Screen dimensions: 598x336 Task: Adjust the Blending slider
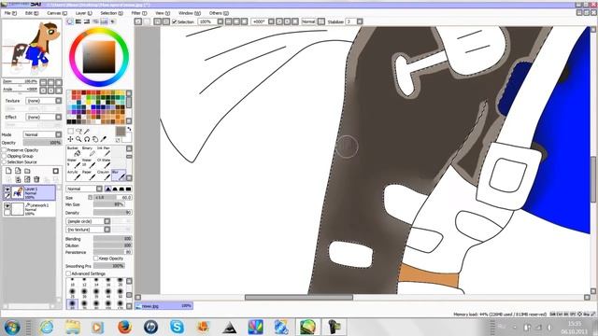tap(112, 239)
